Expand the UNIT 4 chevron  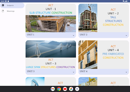click(x=126, y=72)
